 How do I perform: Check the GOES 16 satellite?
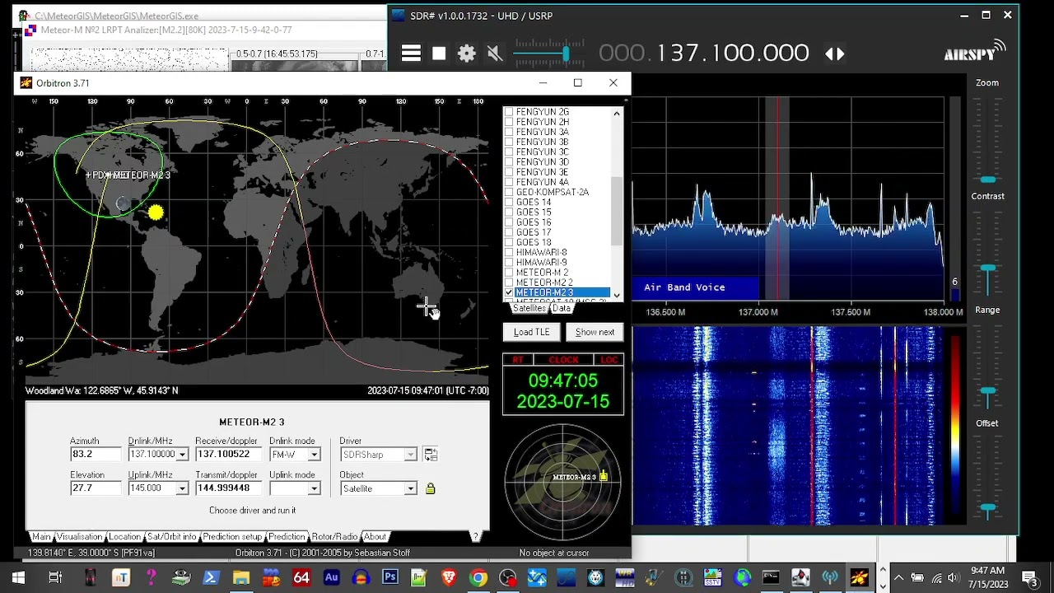tap(509, 222)
